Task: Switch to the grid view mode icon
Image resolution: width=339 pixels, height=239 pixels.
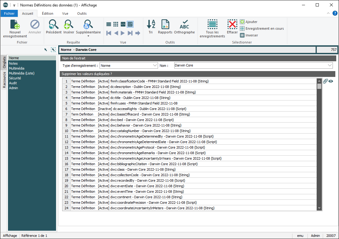Action: (116, 24)
